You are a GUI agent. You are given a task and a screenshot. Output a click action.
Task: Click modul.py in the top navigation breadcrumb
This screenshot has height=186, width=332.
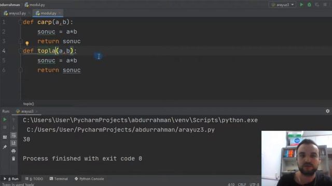pos(35,5)
